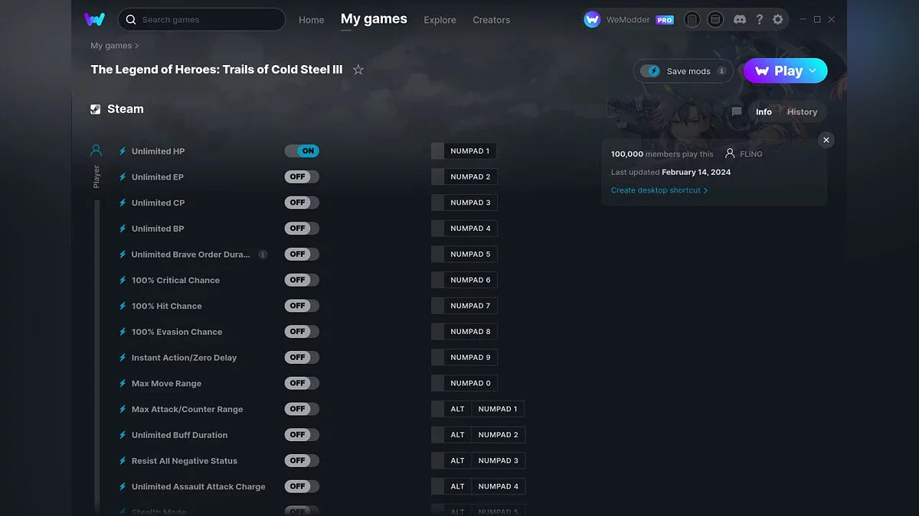Click the author person icon beside FLiNG
Viewport: 919px width, 516px height.
(730, 154)
